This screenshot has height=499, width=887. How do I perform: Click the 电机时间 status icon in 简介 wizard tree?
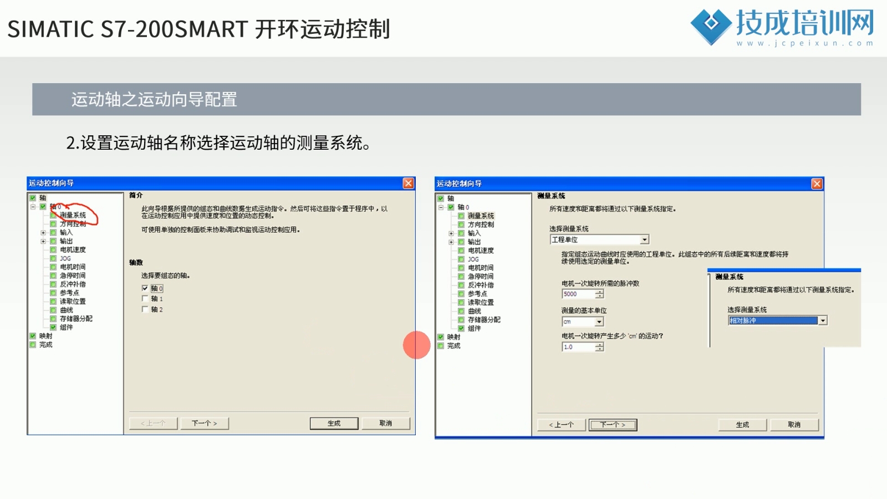click(53, 267)
